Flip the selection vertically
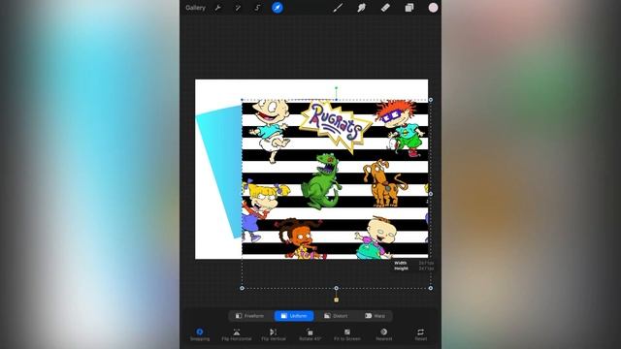The height and width of the screenshot is (349, 621). 274,334
